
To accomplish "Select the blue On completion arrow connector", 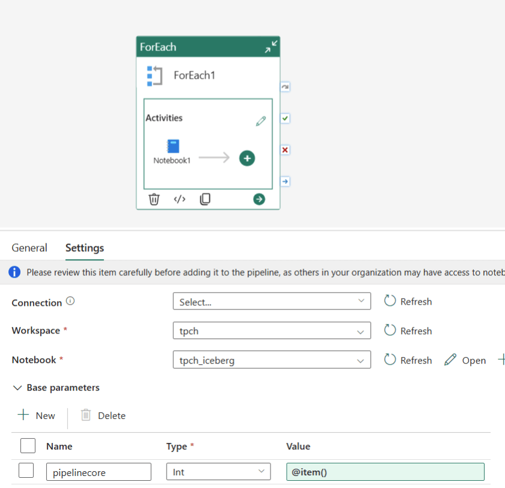I will [x=284, y=181].
